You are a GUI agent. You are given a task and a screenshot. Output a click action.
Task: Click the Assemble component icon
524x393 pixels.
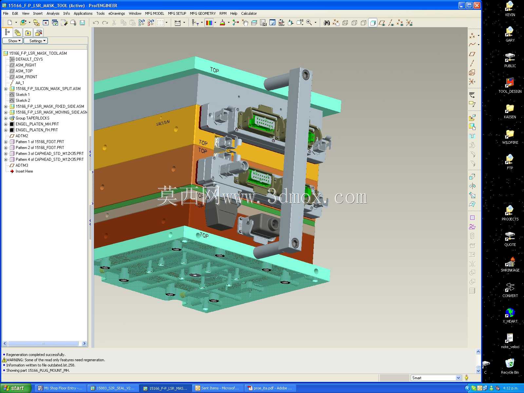472,118
